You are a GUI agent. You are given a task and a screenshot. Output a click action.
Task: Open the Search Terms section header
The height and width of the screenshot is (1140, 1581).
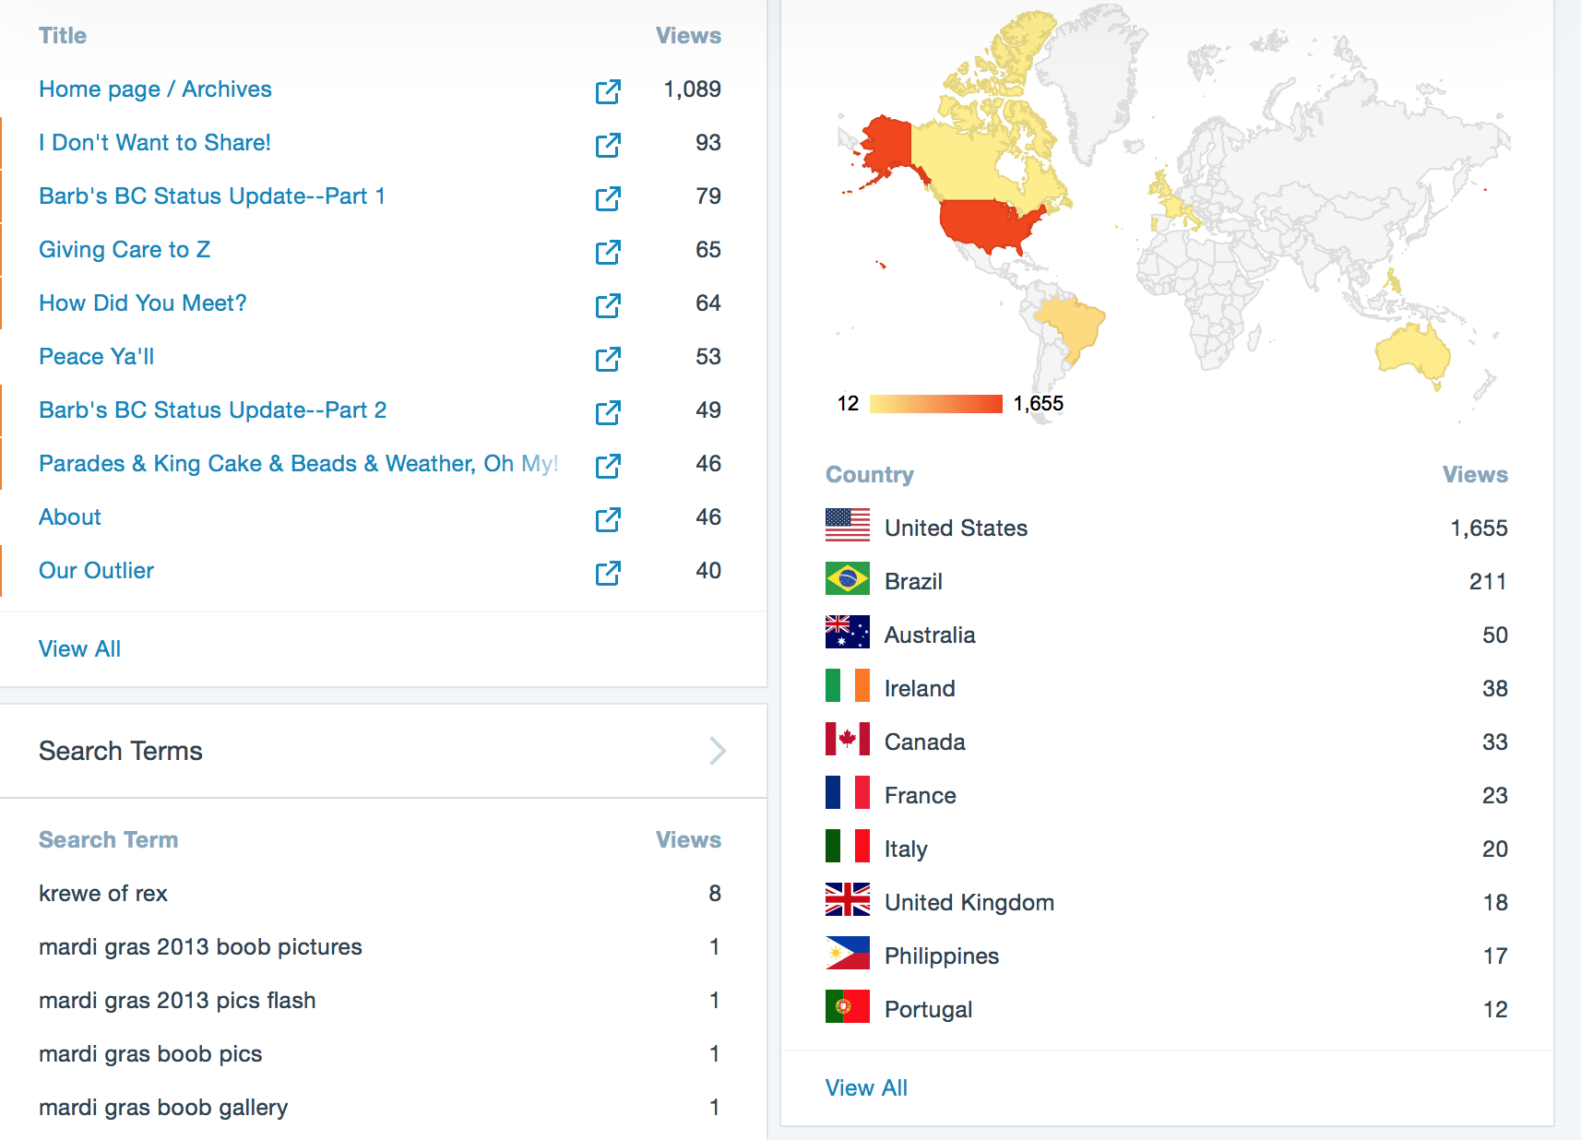coord(121,751)
